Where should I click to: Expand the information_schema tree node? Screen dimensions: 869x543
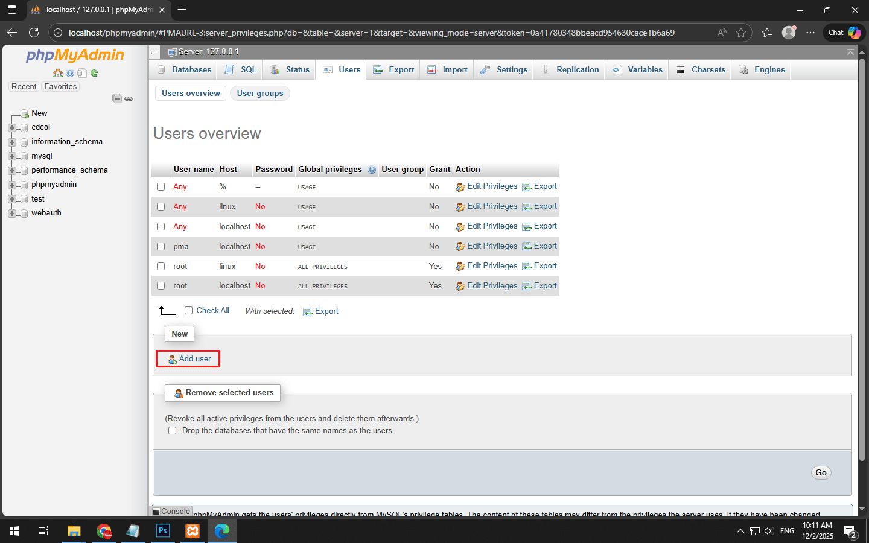click(x=12, y=142)
